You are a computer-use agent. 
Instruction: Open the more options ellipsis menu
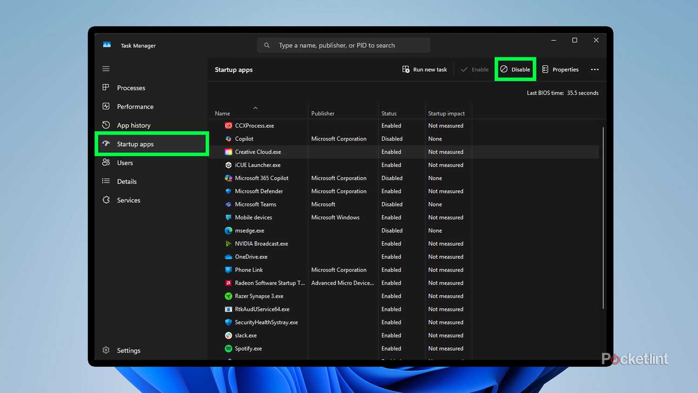[595, 69]
